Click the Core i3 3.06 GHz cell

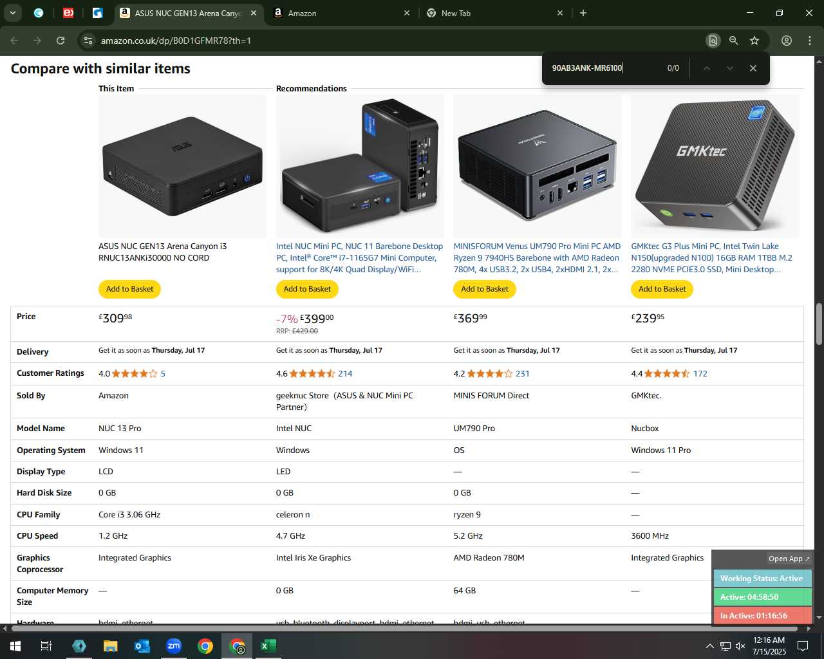pos(129,515)
